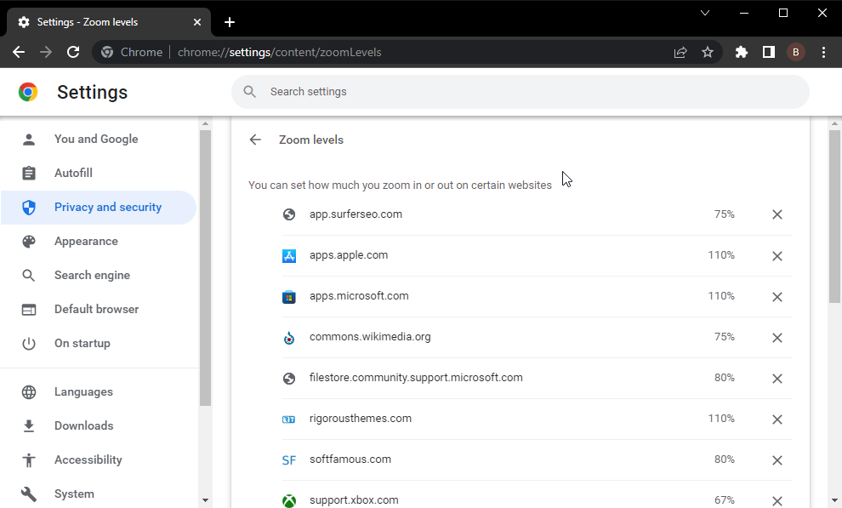The image size is (842, 508).
Task: Open the profile avatar B
Action: tap(796, 52)
